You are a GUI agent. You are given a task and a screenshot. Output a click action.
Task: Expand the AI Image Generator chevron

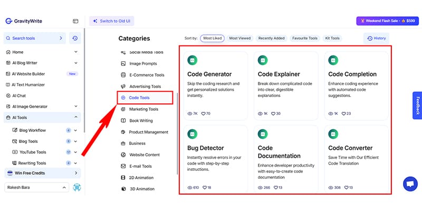[x=76, y=107]
